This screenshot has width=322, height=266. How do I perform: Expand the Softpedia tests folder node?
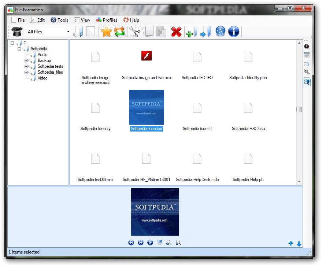[x=26, y=67]
